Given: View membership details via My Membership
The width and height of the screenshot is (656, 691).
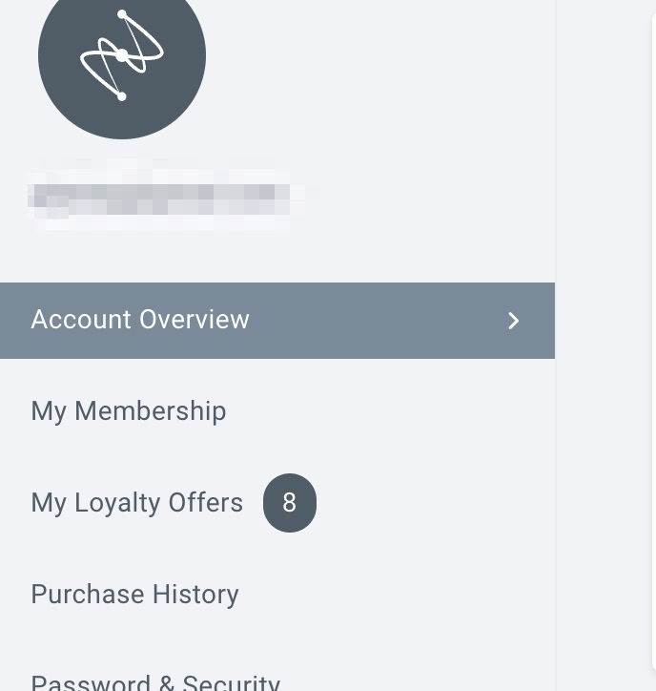Looking at the screenshot, I should pyautogui.click(x=129, y=411).
